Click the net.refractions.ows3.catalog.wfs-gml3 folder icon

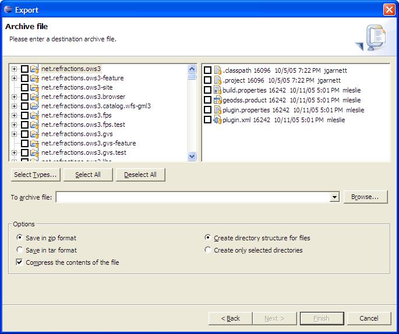[34, 106]
